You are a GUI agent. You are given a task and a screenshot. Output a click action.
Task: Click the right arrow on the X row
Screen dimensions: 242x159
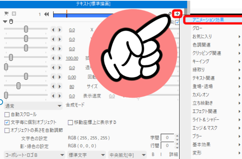pyautogui.click(x=59, y=30)
